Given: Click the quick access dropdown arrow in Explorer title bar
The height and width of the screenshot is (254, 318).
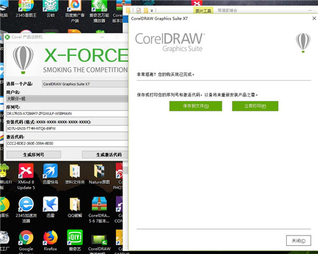Looking at the screenshot, I should click(x=152, y=10).
